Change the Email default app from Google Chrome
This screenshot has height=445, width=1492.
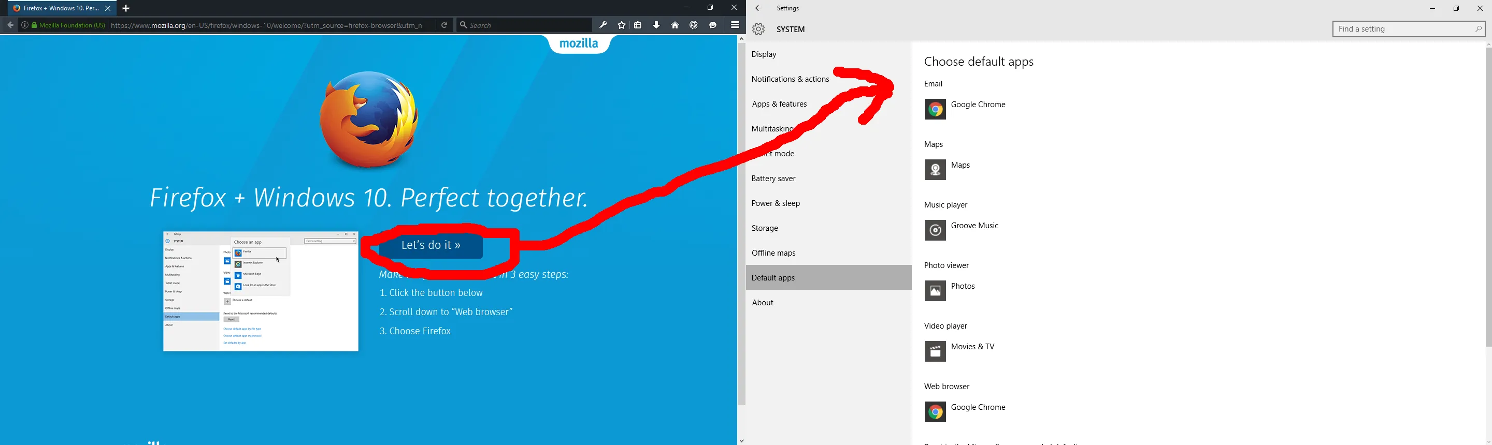(966, 109)
